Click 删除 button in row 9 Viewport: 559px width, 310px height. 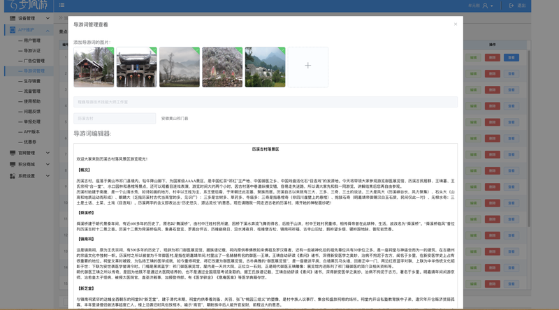493,186
